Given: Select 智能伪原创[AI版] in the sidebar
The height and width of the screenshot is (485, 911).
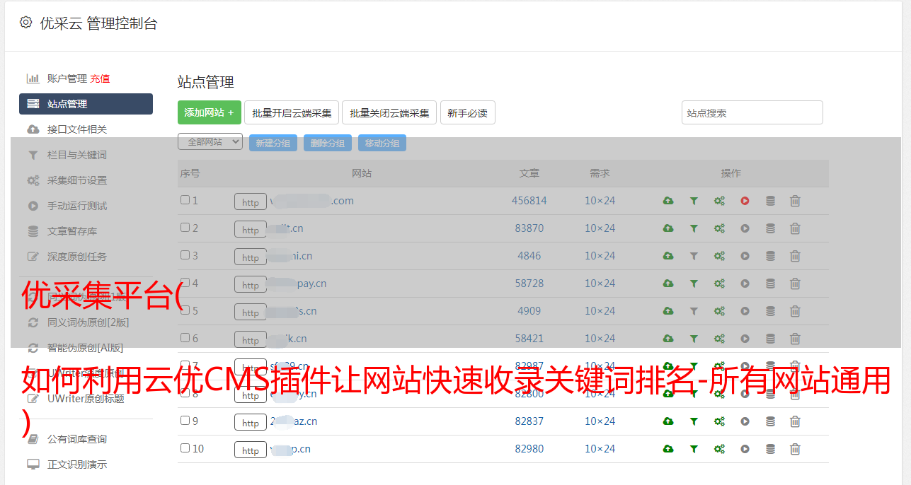Looking at the screenshot, I should coord(86,348).
